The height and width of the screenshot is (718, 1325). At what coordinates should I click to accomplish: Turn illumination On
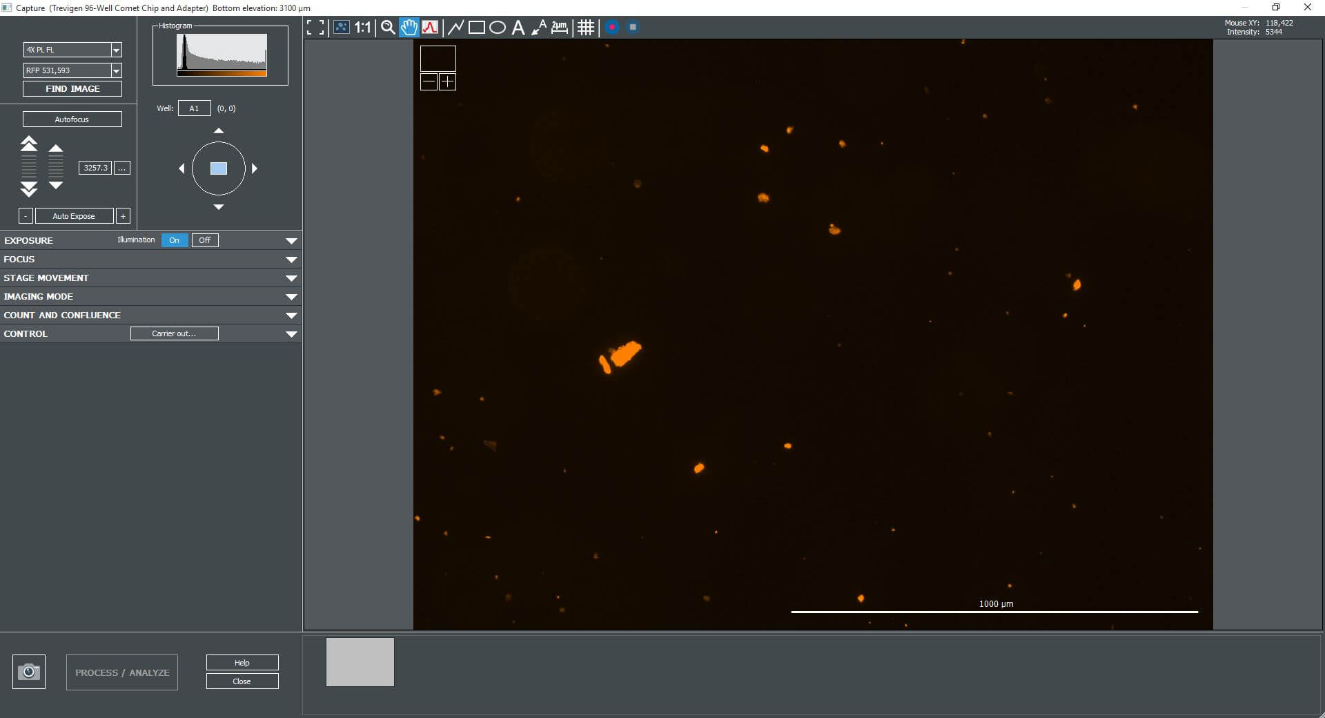pyautogui.click(x=175, y=240)
